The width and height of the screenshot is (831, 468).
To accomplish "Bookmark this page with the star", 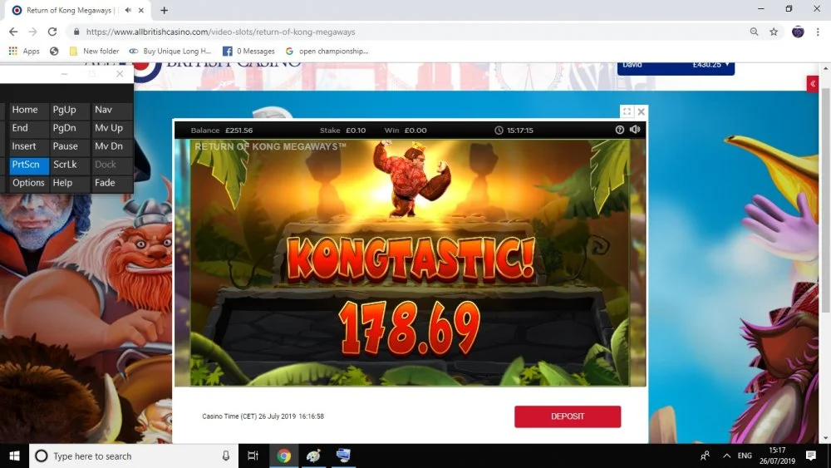I will point(774,32).
